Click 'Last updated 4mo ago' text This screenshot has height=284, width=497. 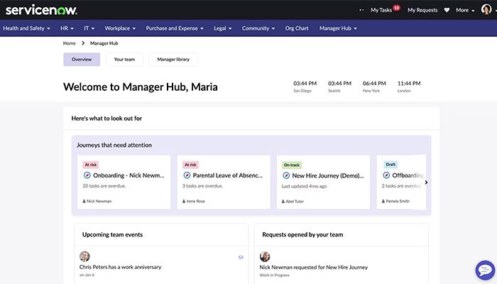click(x=304, y=186)
